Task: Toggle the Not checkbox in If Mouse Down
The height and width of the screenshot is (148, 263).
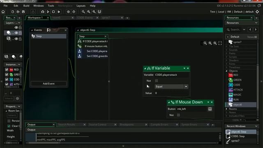Action: pos(178,115)
